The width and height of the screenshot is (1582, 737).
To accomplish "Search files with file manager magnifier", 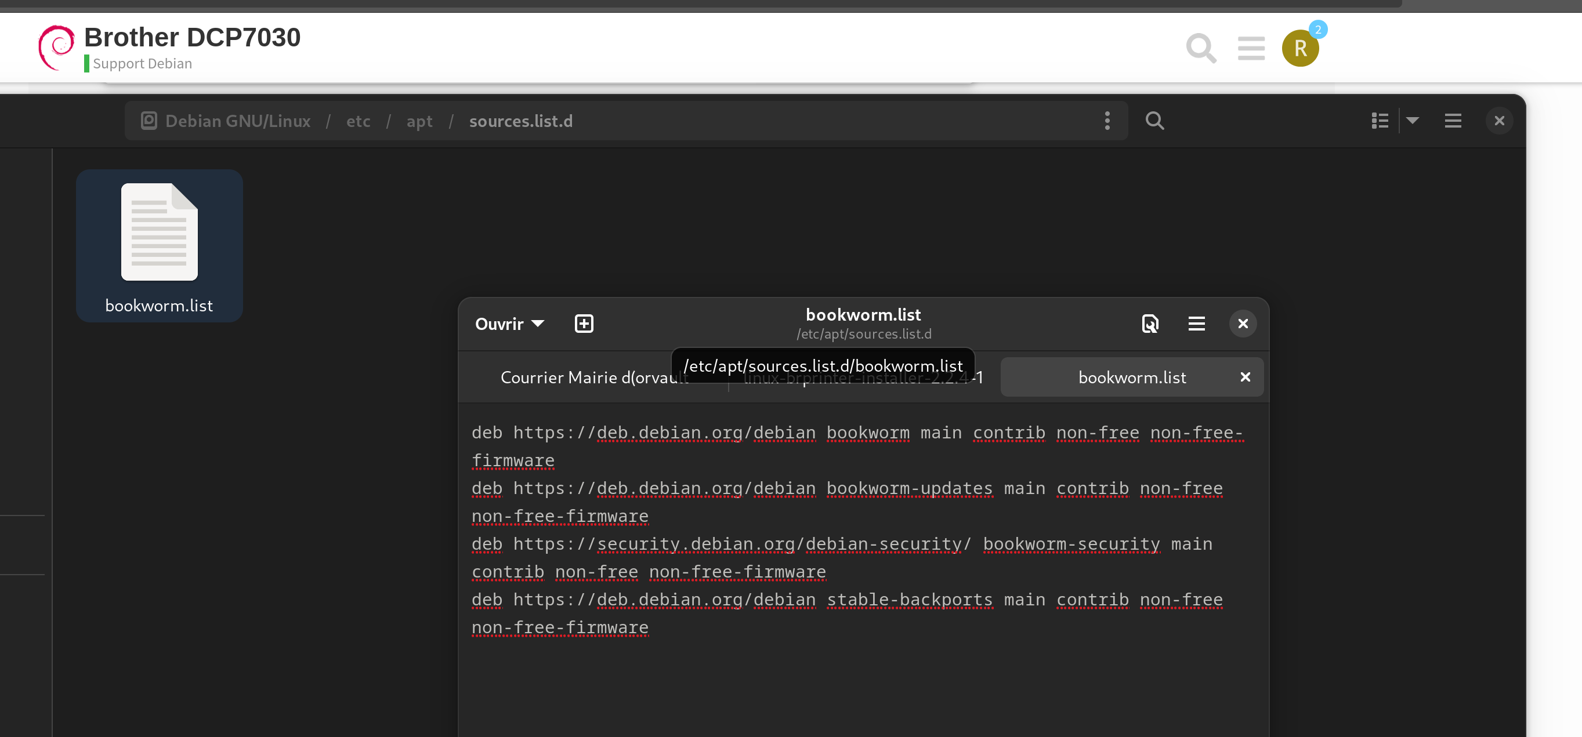I will tap(1154, 121).
